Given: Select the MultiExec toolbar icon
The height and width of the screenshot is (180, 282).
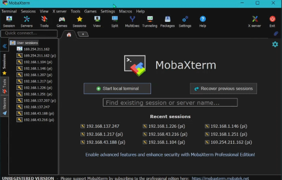Looking at the screenshot, I should tap(132, 21).
